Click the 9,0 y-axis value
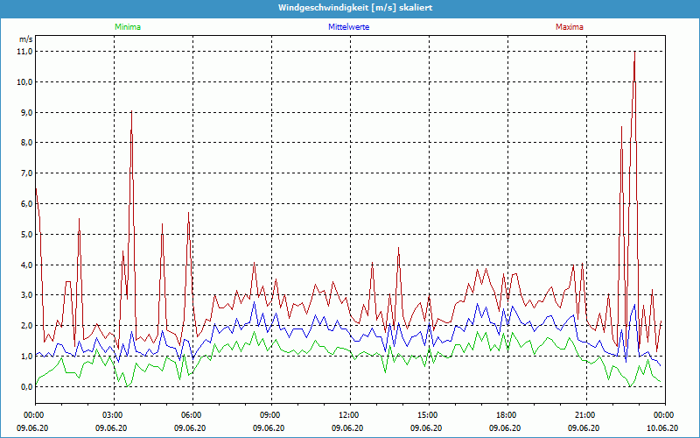Screen dimensions: 700x438 27,112
